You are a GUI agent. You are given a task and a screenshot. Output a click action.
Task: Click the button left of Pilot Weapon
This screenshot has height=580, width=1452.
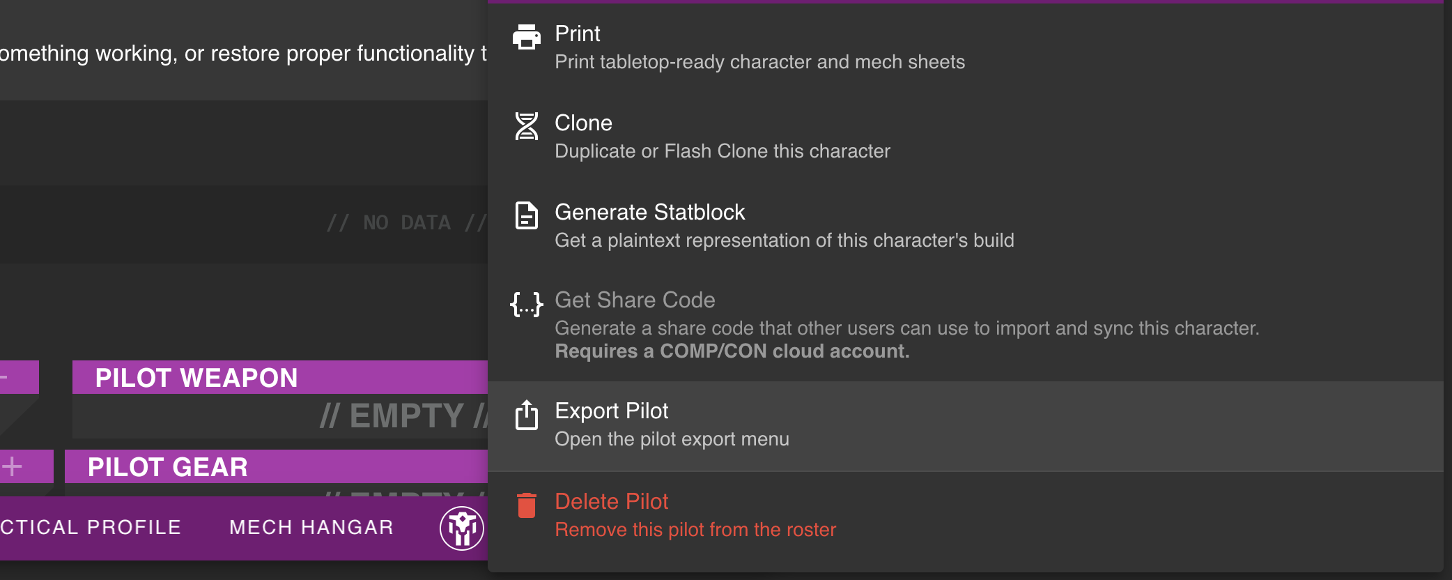coord(18,377)
